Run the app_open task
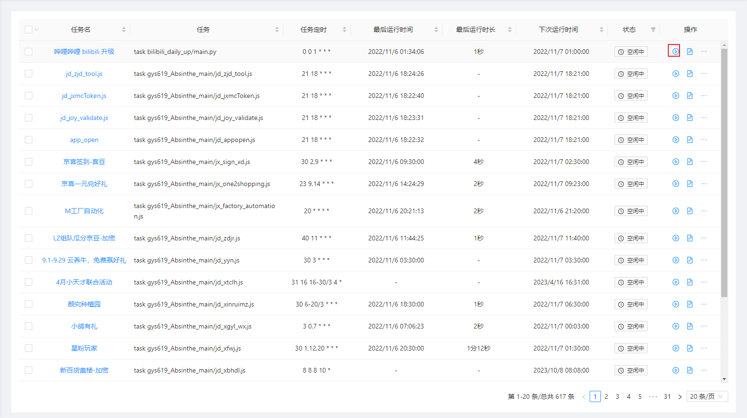Viewport: 747px width, 418px height. (x=675, y=140)
